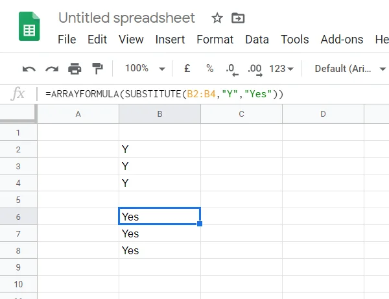Open the 100% zoom dropdown
Screen dimensions: 389x299
[x=144, y=69]
